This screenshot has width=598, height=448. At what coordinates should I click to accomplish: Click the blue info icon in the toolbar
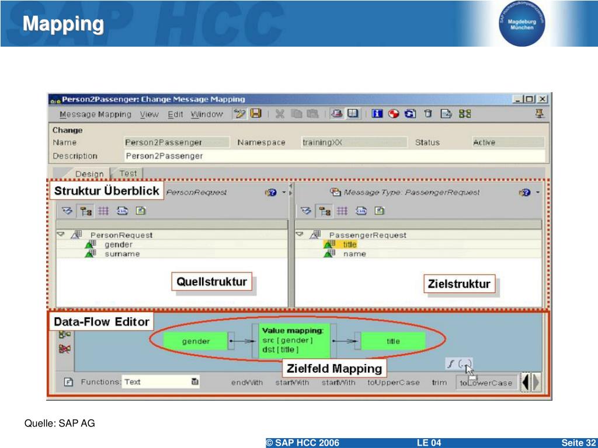tap(377, 114)
